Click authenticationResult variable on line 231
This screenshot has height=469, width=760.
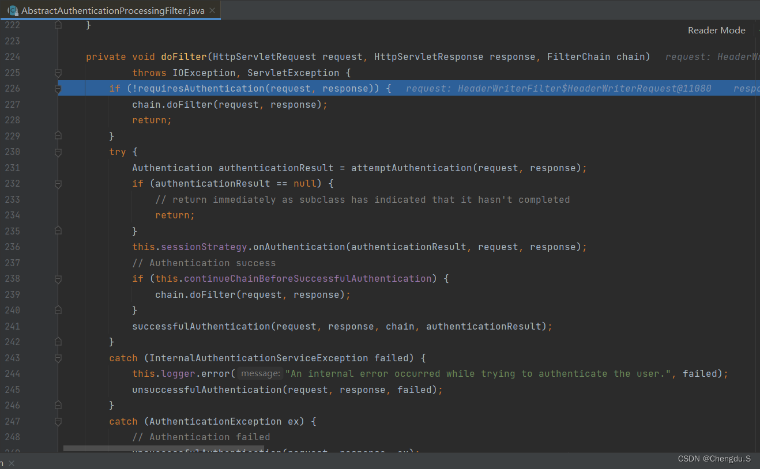[x=276, y=168]
